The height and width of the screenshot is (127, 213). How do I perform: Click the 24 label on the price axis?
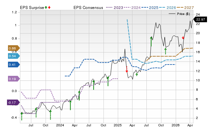pyautogui.click(x=198, y=14)
